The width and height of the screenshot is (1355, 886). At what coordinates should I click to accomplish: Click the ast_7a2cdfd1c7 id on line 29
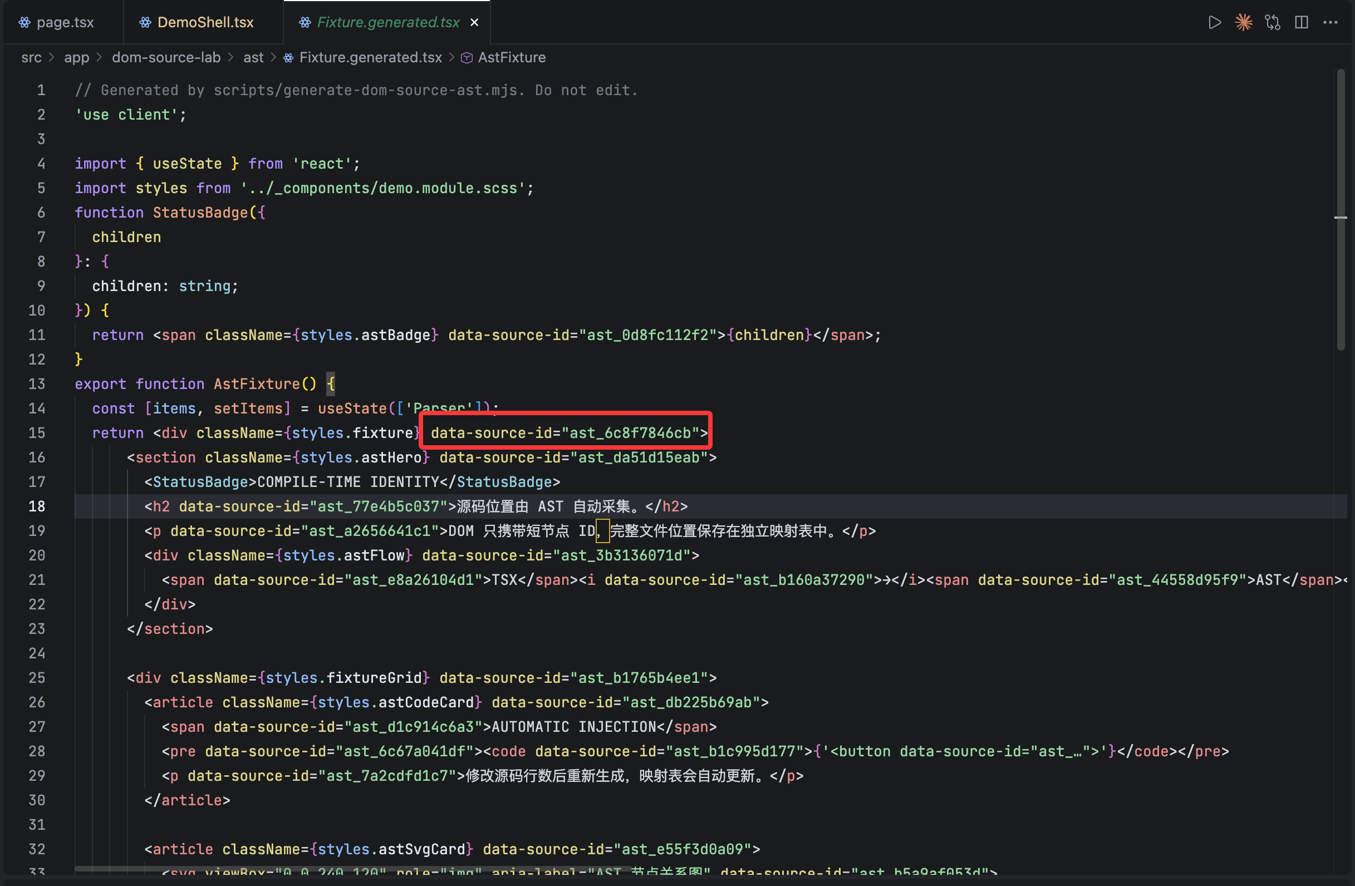[x=387, y=776]
